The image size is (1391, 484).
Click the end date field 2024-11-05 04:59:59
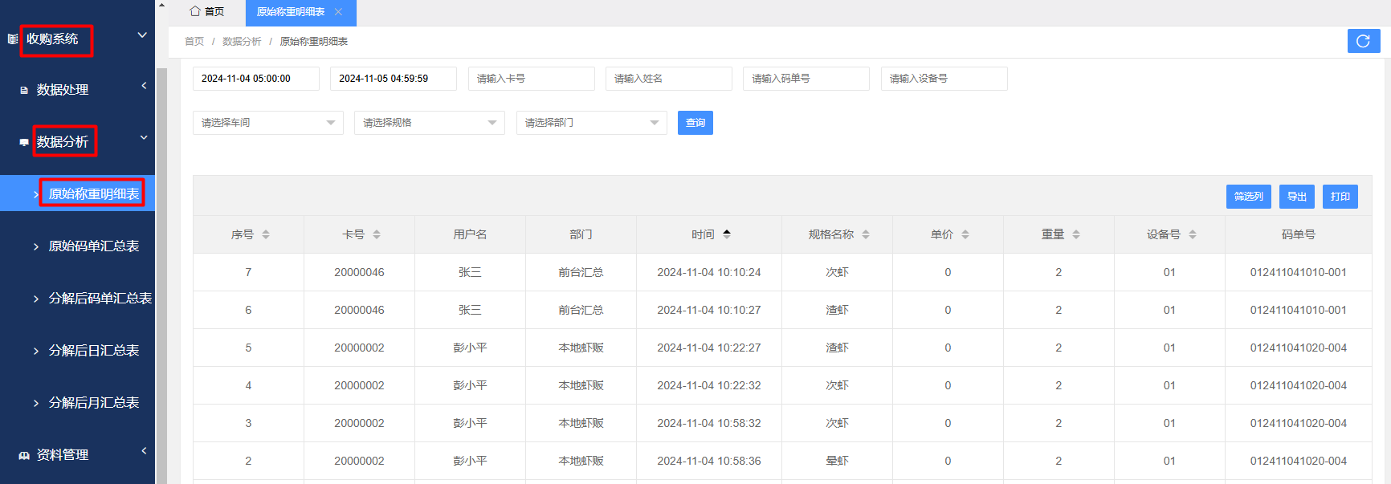tap(394, 79)
